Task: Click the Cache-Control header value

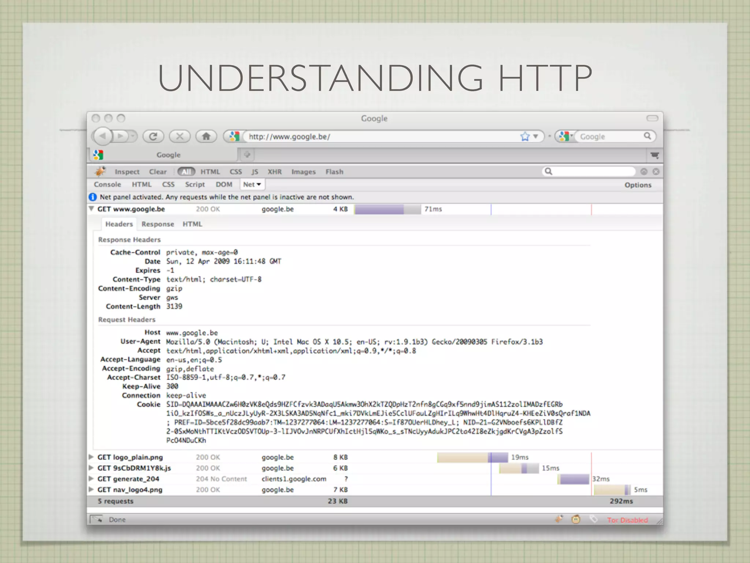Action: (x=202, y=252)
